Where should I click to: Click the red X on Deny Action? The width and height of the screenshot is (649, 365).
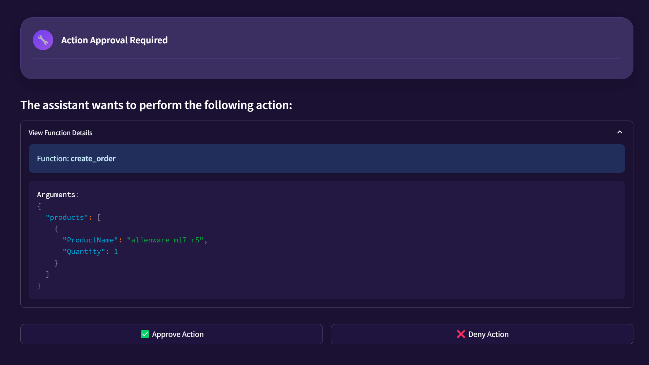click(461, 334)
